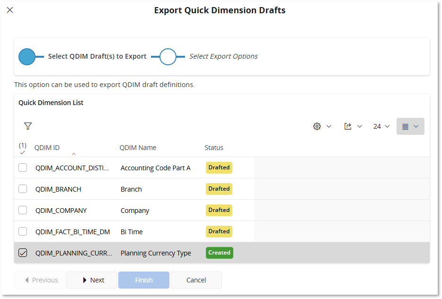Screen dimensions: 442x299
Task: Click the Drafted badge in QDIM_ACCOUNT_DISTI... row
Action: (x=219, y=167)
